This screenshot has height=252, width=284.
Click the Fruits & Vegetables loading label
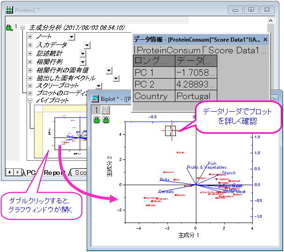[207, 167]
